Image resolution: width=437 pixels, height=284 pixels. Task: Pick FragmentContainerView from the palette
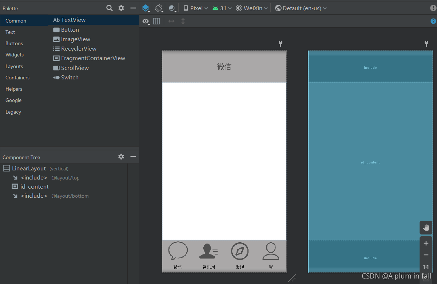coord(94,58)
